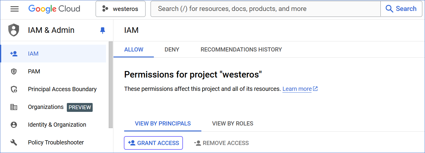
Task: Open the westeros project picker
Action: click(121, 9)
